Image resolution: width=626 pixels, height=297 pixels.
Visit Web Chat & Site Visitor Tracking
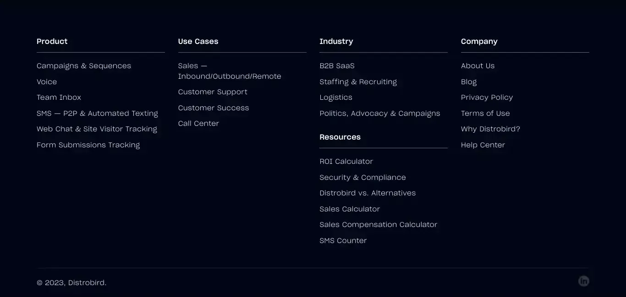point(97,129)
